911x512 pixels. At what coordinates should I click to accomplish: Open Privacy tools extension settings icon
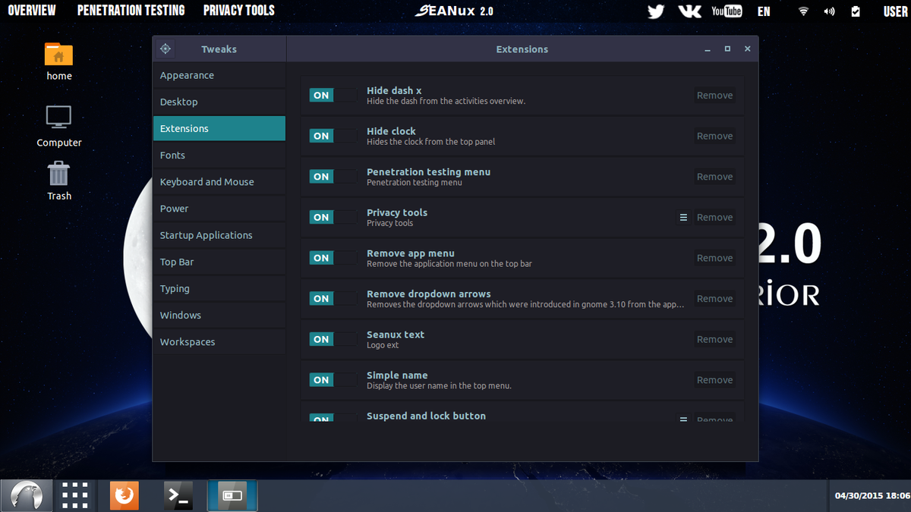tap(683, 217)
